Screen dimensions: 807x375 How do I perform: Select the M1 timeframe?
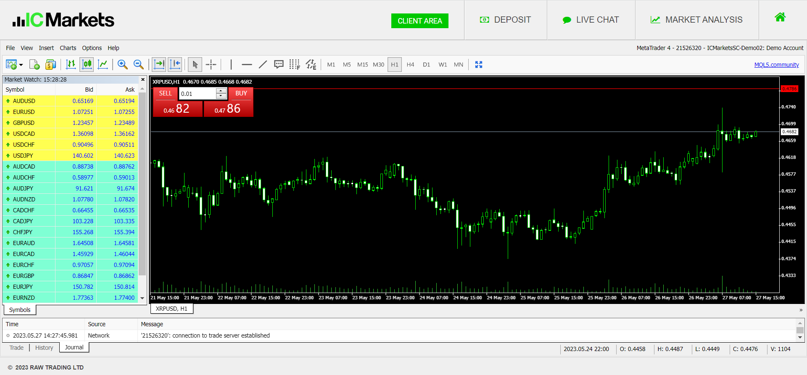point(331,64)
